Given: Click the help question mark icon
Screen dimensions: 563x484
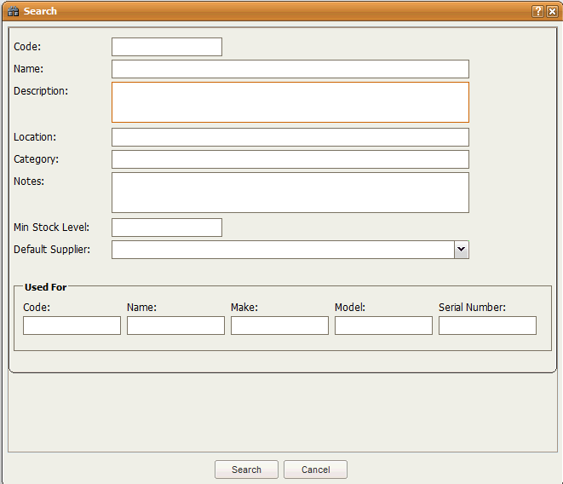Looking at the screenshot, I should point(537,11).
